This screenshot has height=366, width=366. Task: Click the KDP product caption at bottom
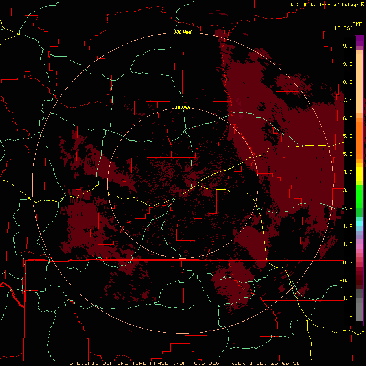coord(185,363)
